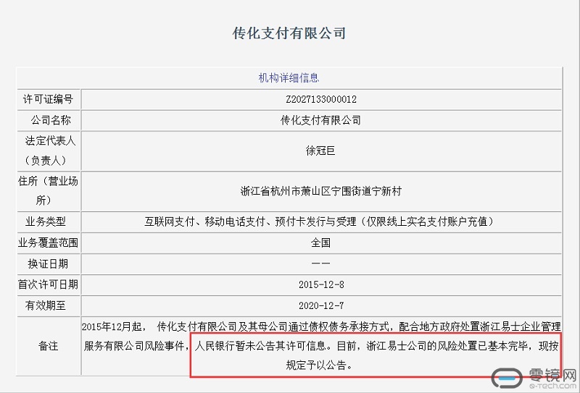
Task: Click the date 2015-12-8
Action: (321, 284)
